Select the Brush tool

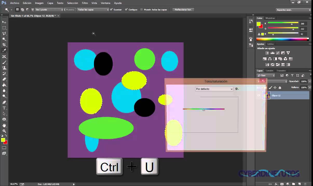pyautogui.click(x=4, y=62)
